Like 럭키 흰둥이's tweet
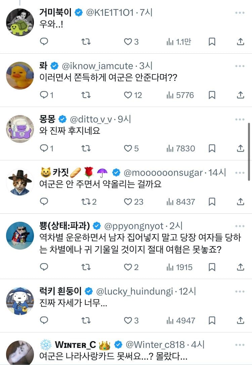 pyautogui.click(x=128, y=320)
